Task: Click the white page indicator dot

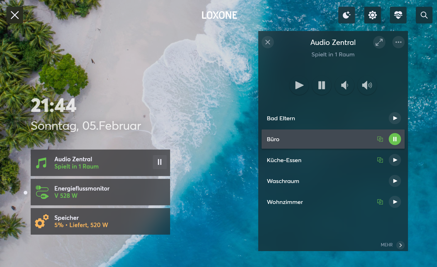Action: 26,193
